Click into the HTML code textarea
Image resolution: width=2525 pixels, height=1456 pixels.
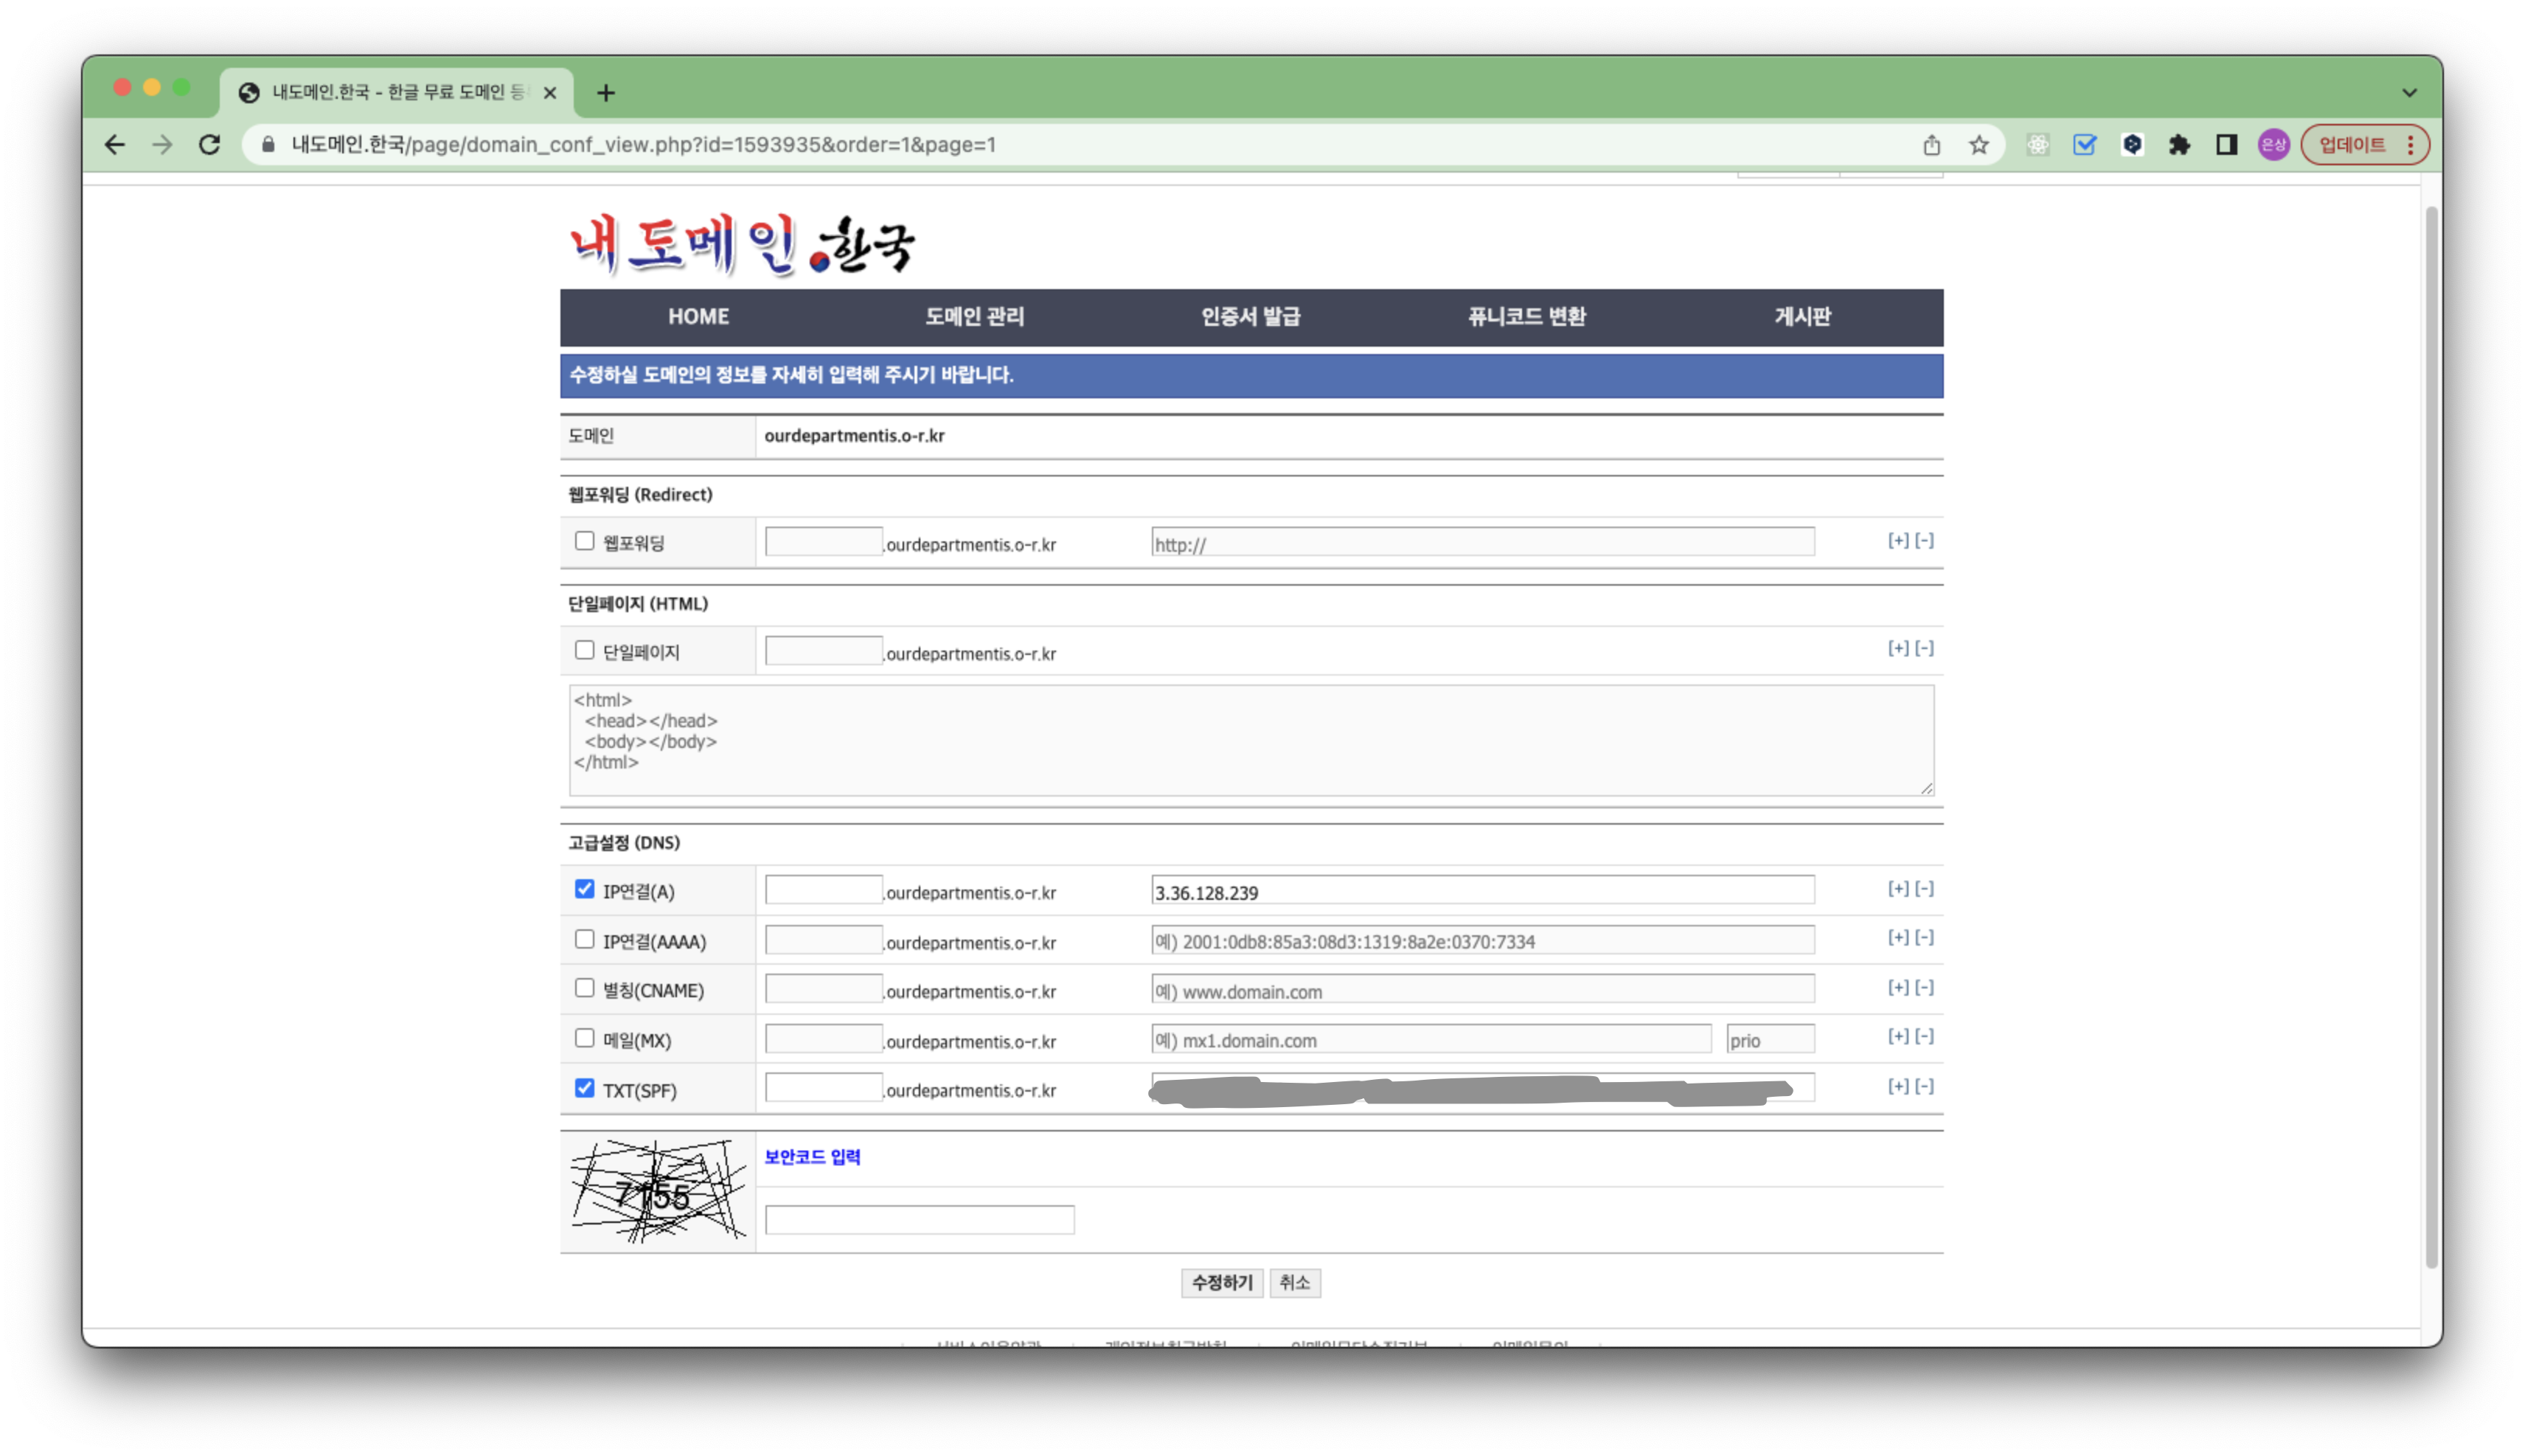[x=1251, y=740]
